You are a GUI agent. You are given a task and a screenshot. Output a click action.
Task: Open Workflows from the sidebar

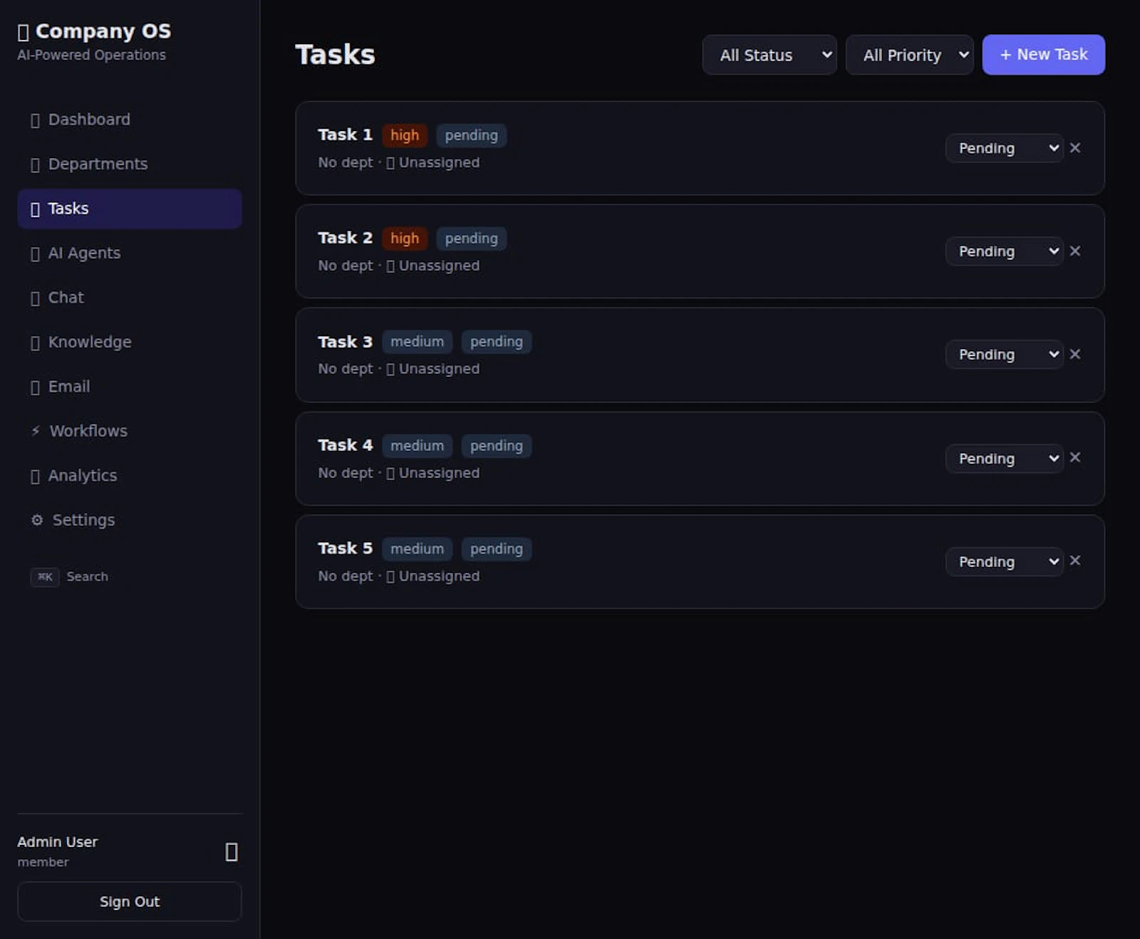point(130,431)
